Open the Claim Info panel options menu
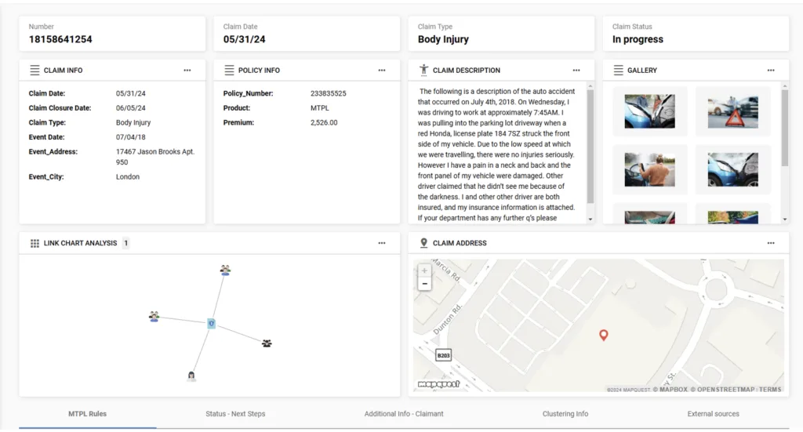 click(x=187, y=70)
